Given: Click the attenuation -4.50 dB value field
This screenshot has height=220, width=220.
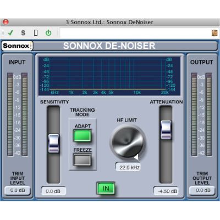Looking at the screenshot, I should coord(166,191).
